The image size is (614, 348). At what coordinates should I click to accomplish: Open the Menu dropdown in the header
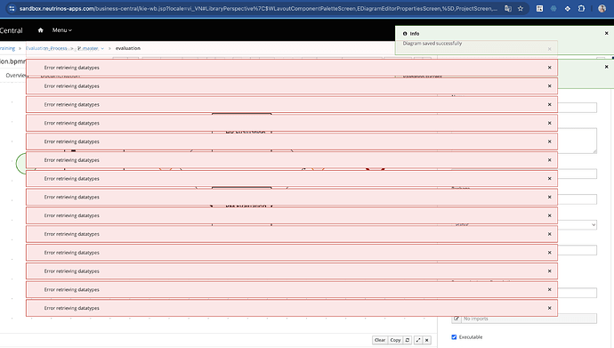coord(62,30)
